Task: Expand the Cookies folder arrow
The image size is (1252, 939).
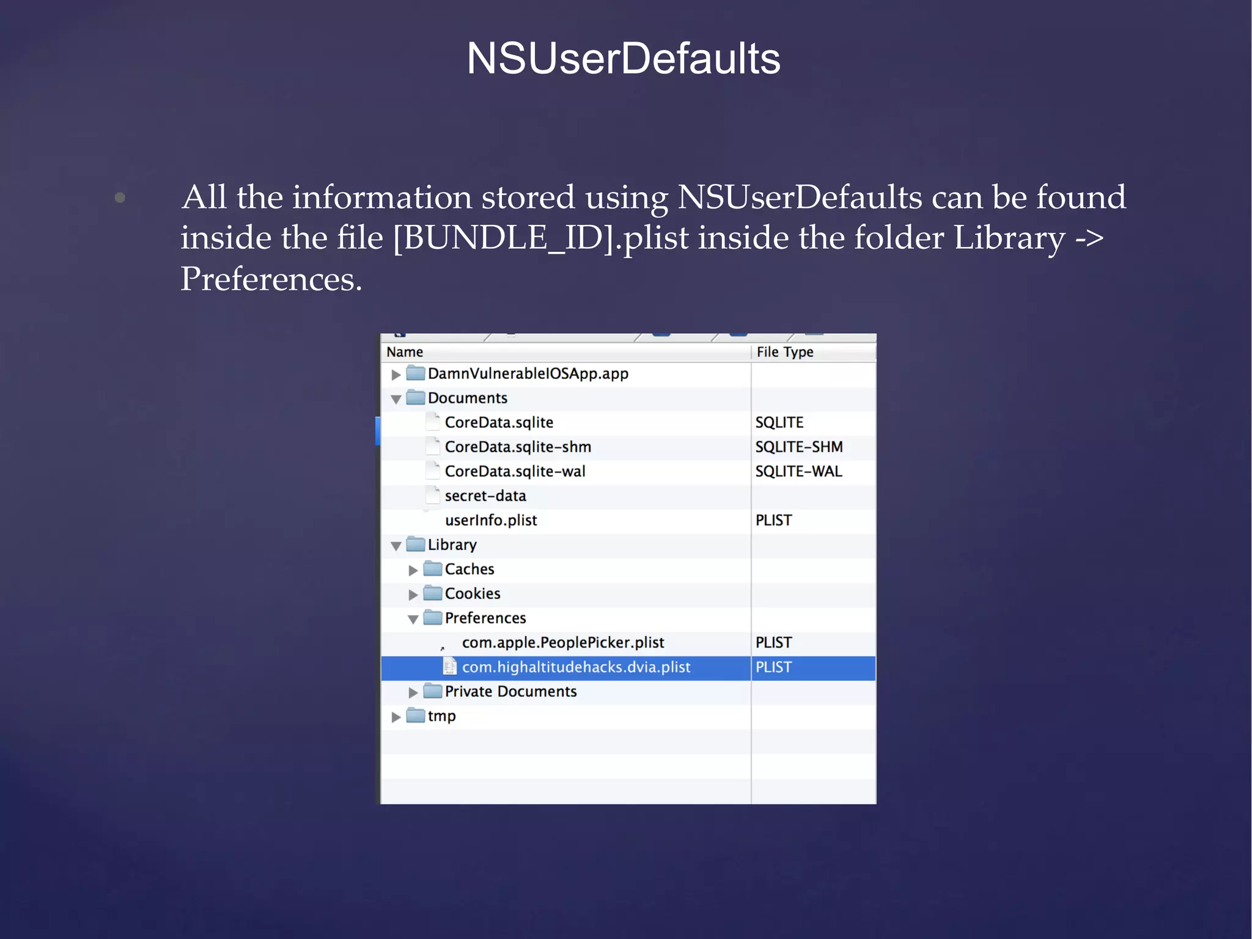Action: (x=413, y=594)
